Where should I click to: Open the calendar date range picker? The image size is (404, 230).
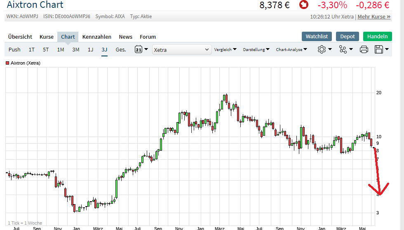click(x=139, y=49)
